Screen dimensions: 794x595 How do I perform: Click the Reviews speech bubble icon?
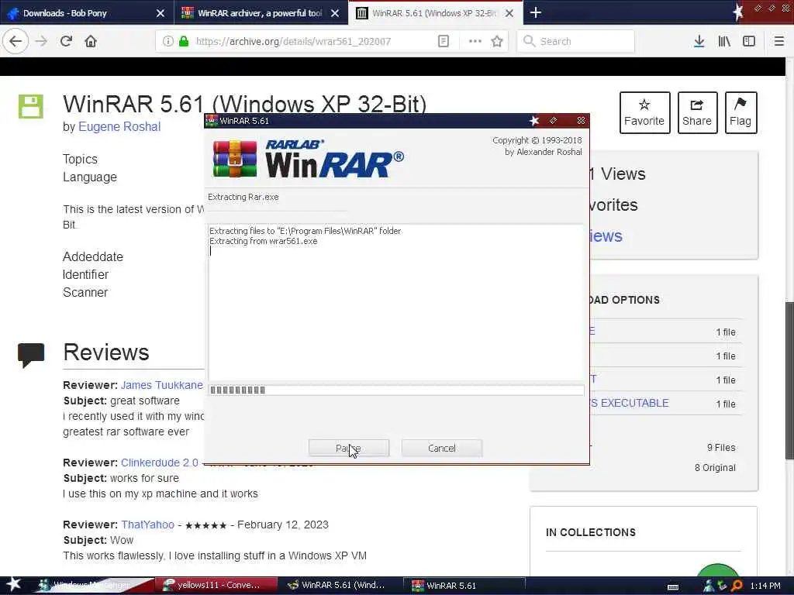click(31, 355)
